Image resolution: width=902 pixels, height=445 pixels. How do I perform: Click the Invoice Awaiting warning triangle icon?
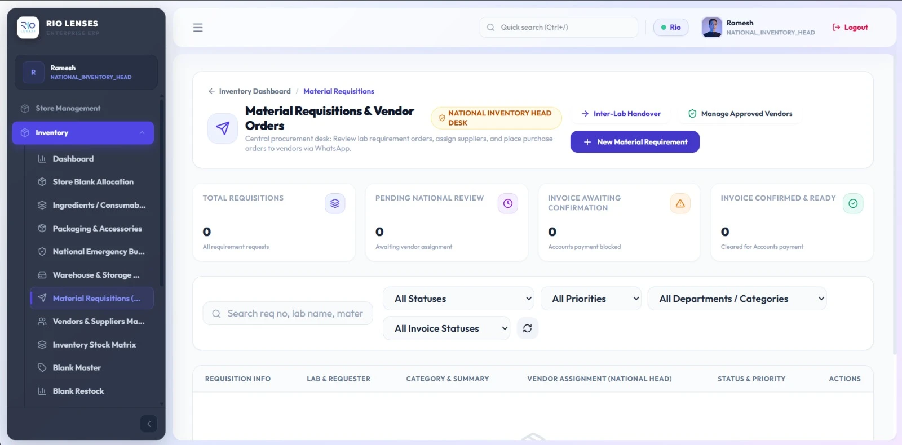(680, 203)
